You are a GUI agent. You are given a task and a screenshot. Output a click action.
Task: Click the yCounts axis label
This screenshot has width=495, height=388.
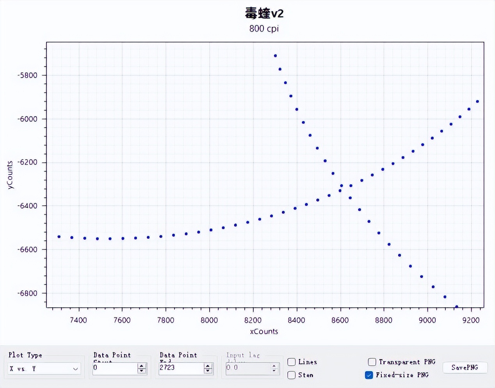pyautogui.click(x=11, y=174)
